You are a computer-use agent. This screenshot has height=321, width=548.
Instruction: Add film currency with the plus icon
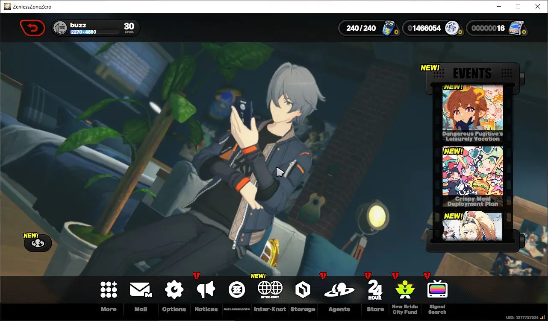pyautogui.click(x=524, y=32)
